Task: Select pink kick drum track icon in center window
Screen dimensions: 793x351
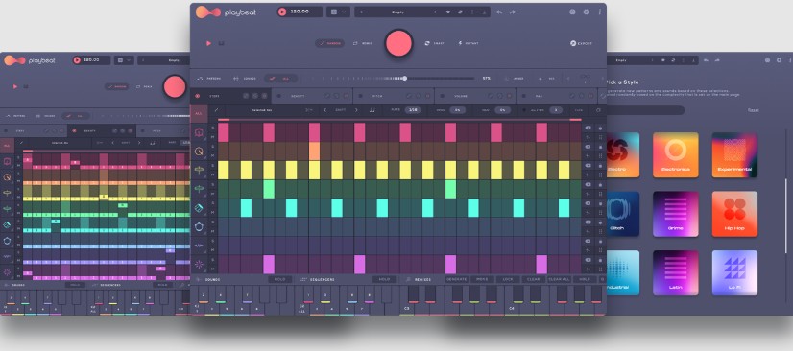Action: click(x=199, y=132)
